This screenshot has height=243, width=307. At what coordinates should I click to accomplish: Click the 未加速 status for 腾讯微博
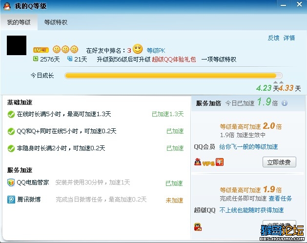[174, 201]
